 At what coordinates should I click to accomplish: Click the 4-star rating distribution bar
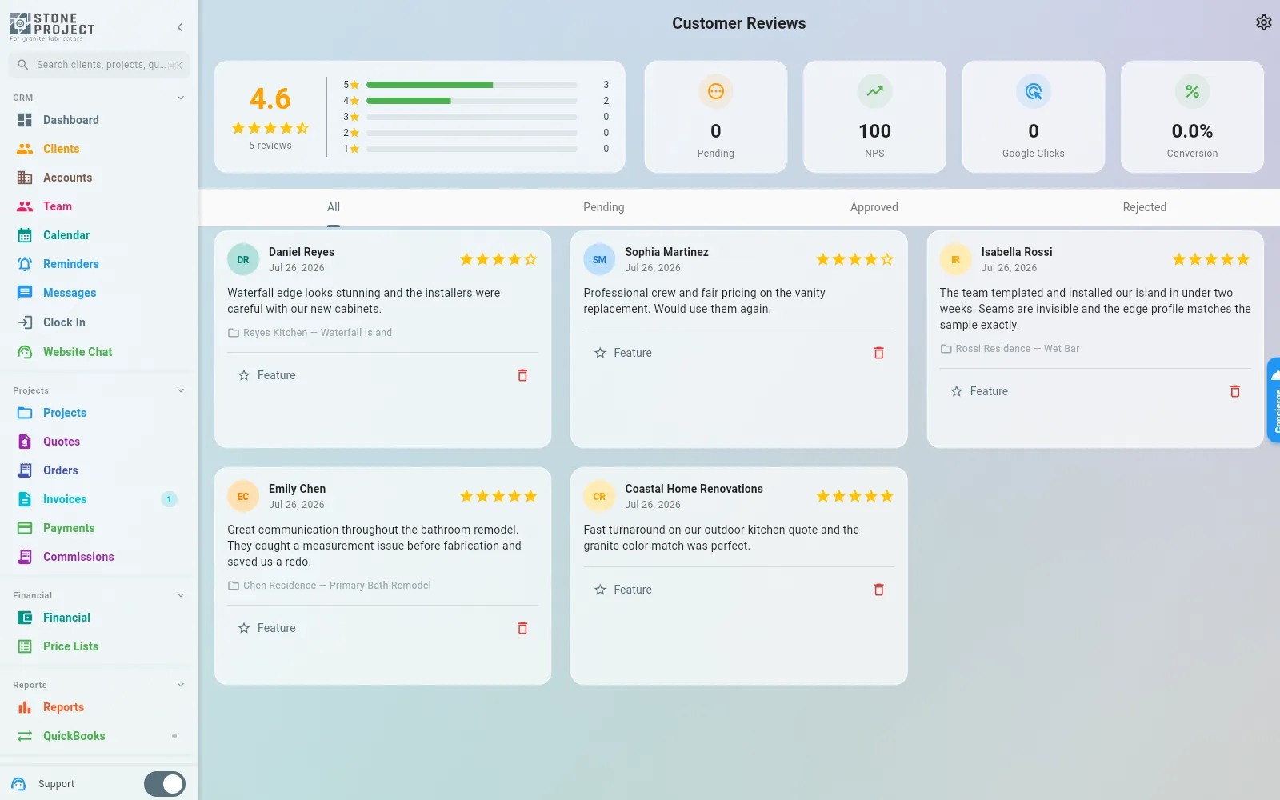[471, 101]
